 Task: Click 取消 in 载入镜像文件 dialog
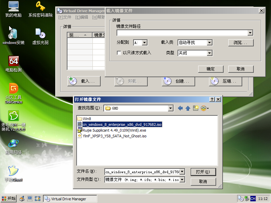coord(241,69)
